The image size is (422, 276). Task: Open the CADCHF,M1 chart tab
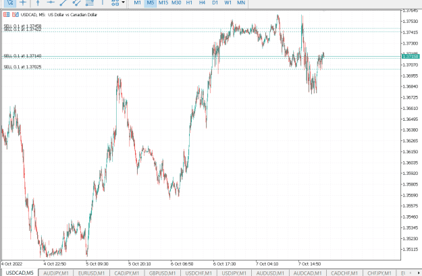[x=344, y=273]
